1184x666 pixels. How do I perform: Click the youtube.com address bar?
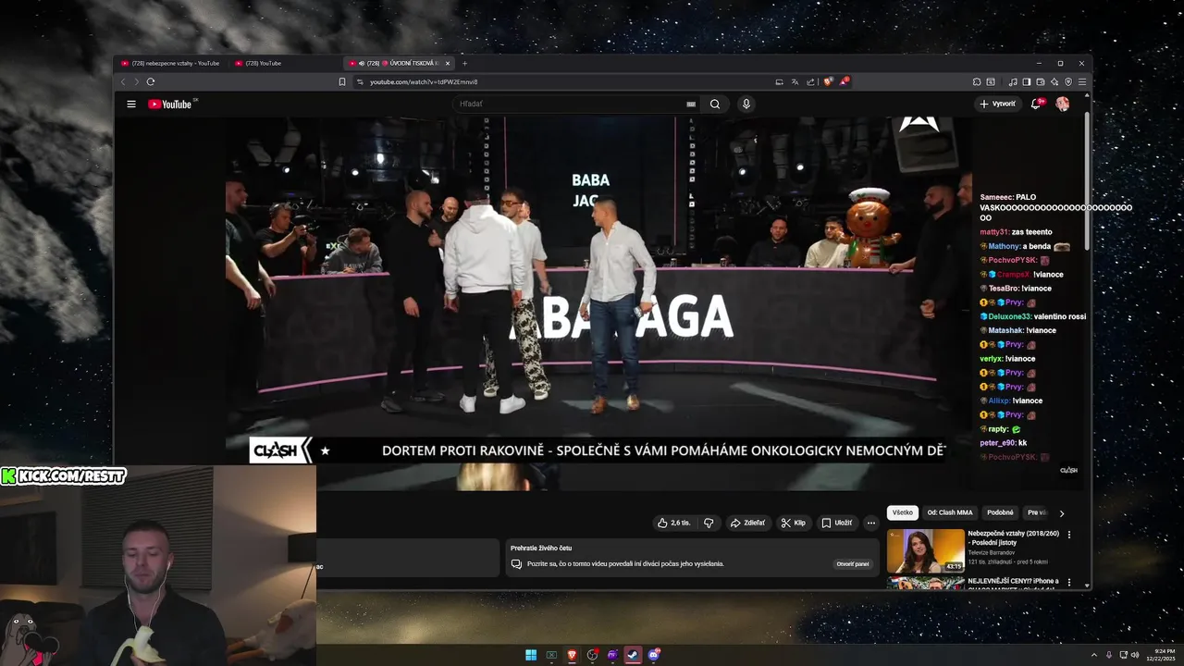coord(555,81)
